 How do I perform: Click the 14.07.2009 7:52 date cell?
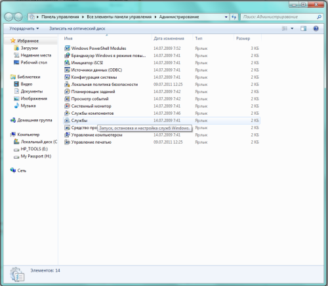pyautogui.click(x=167, y=49)
